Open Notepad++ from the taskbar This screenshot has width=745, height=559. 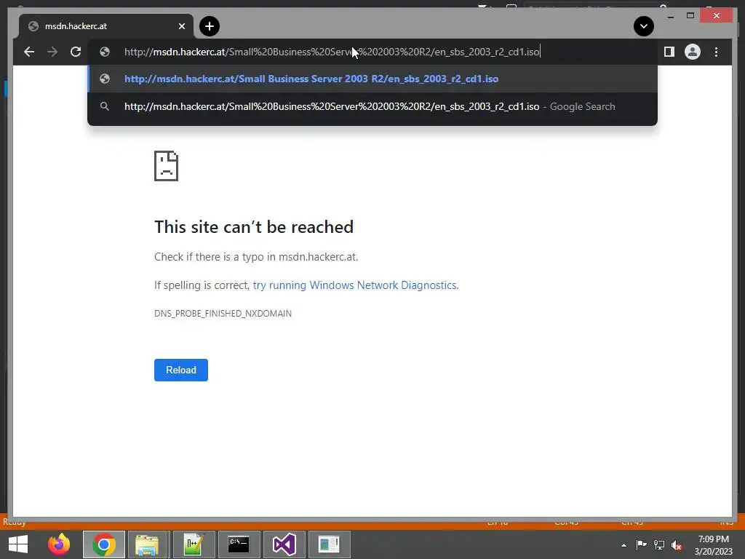[194, 544]
